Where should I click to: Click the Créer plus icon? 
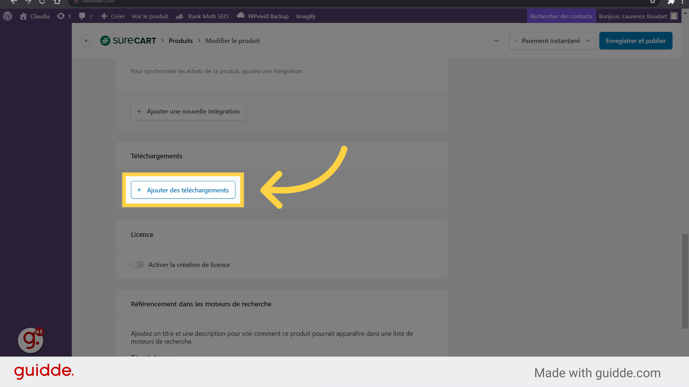[104, 16]
